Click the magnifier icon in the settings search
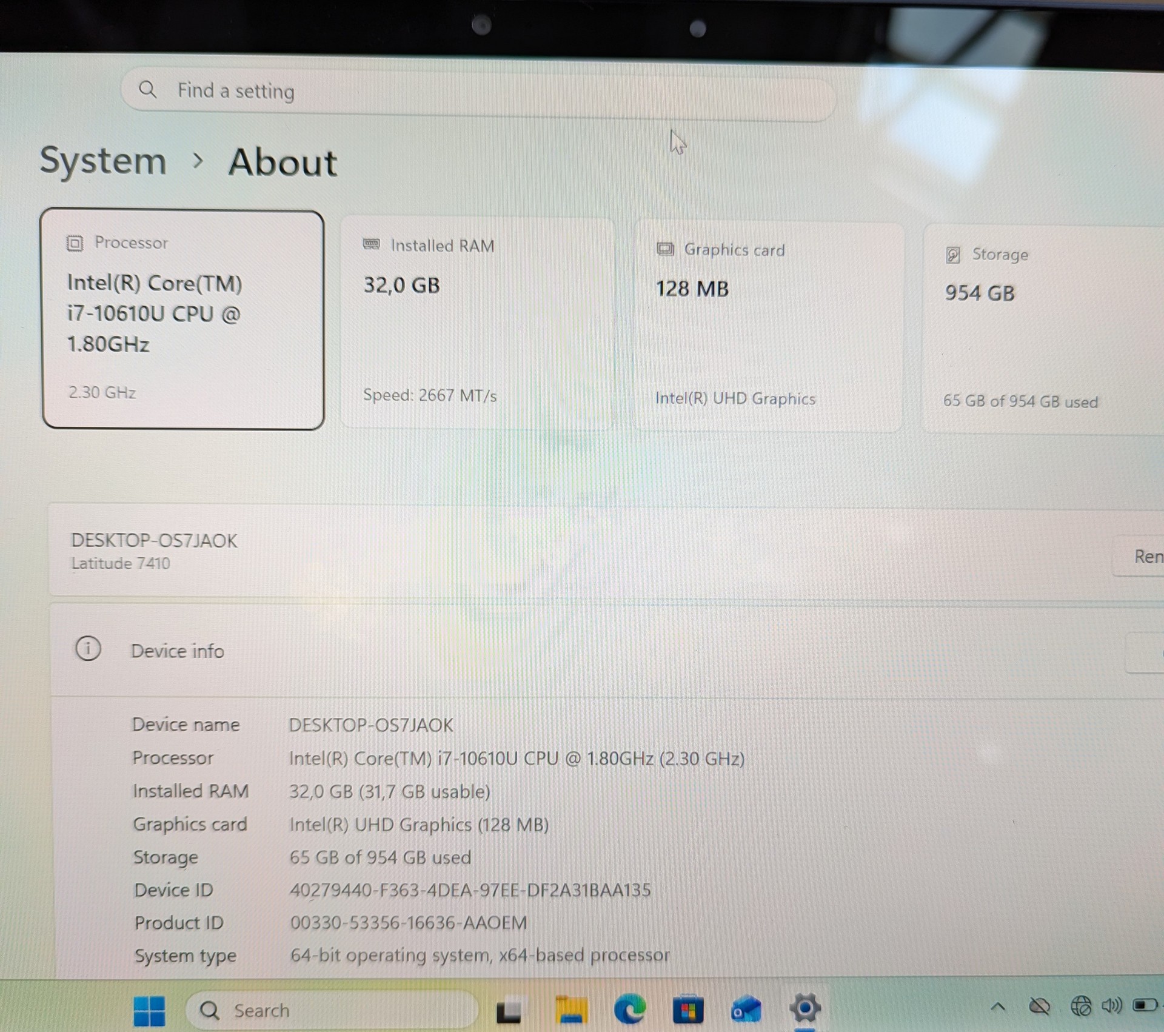This screenshot has height=1032, width=1164. (x=147, y=90)
